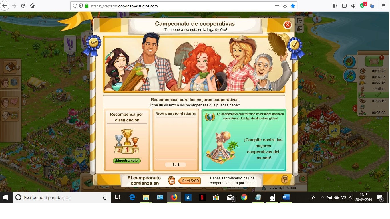Open the Firefox library icon
390x219 pixels.
(335, 6)
